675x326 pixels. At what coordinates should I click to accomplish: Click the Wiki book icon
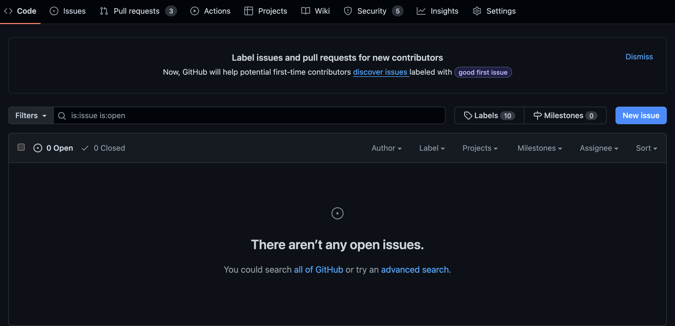(305, 11)
